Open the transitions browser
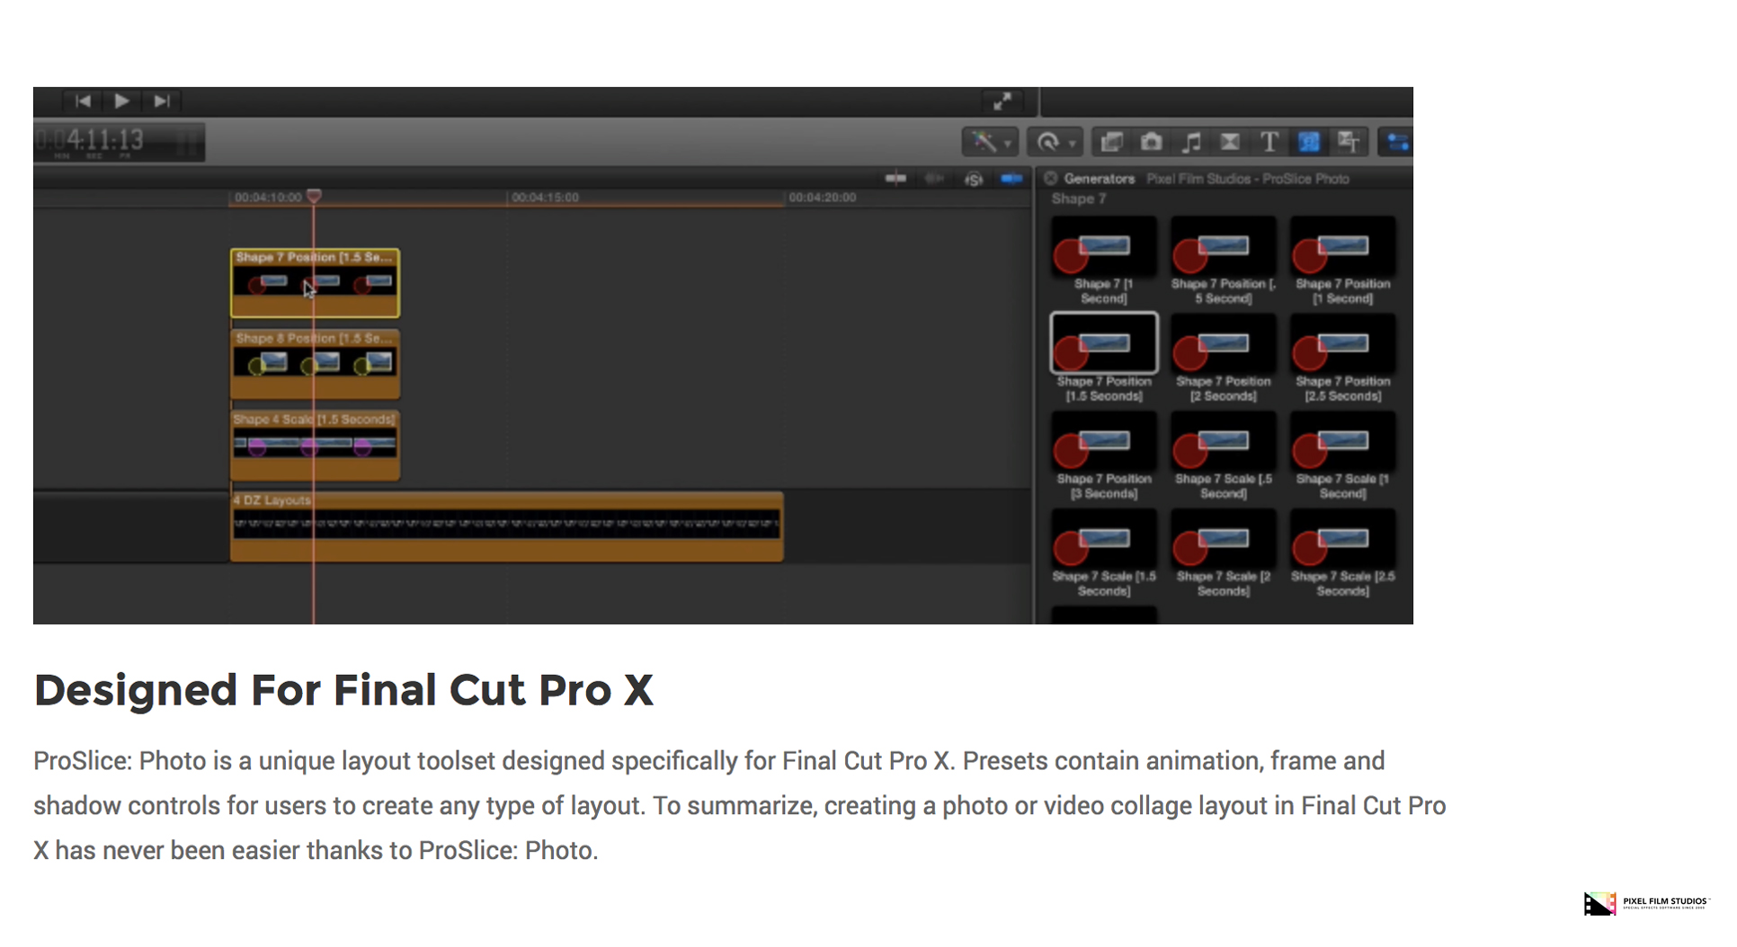 [1230, 142]
